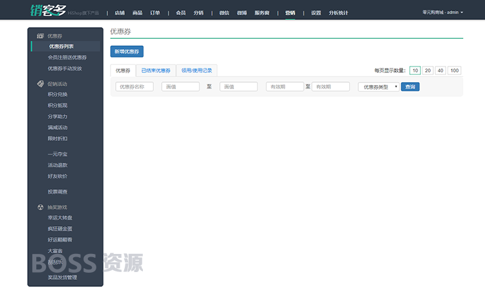The width and height of the screenshot is (485, 305).
Task: Show 10 items per page
Action: click(415, 70)
